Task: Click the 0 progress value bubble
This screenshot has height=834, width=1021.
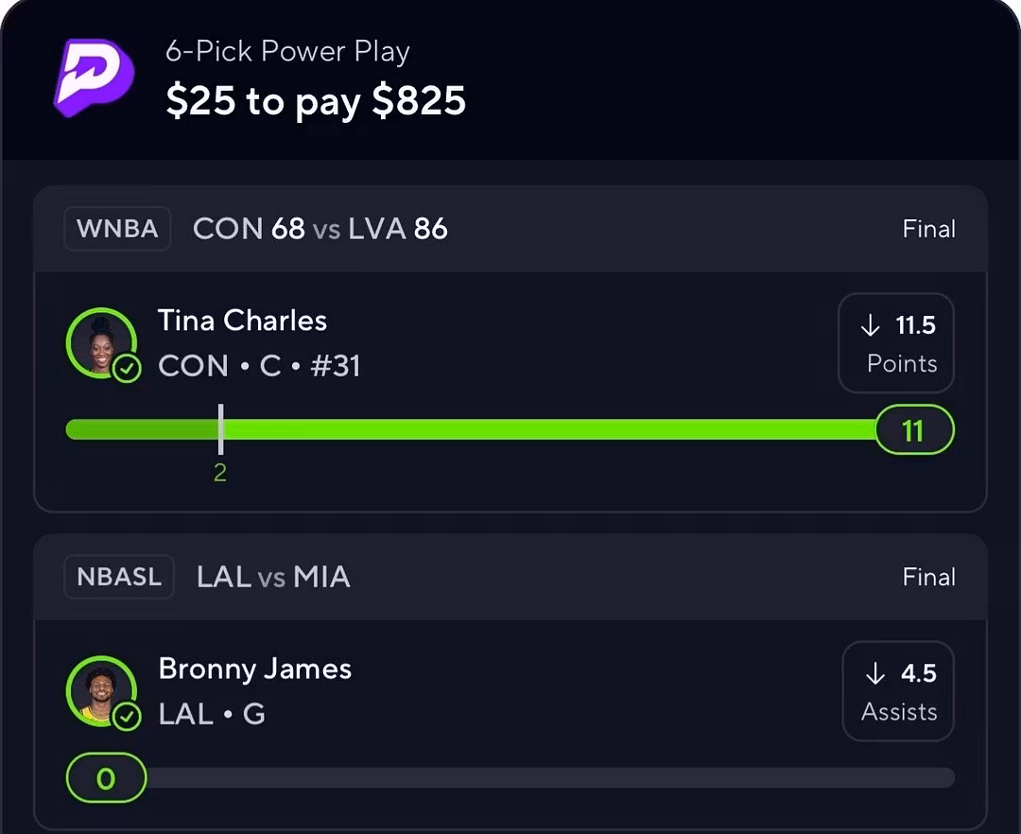Action: pyautogui.click(x=106, y=778)
